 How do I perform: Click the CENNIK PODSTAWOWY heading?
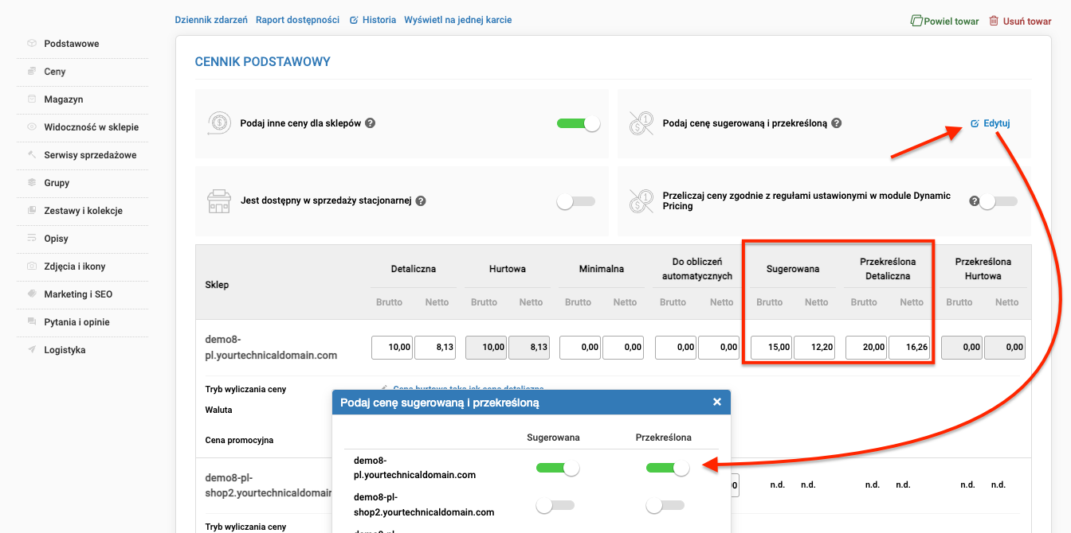(263, 62)
